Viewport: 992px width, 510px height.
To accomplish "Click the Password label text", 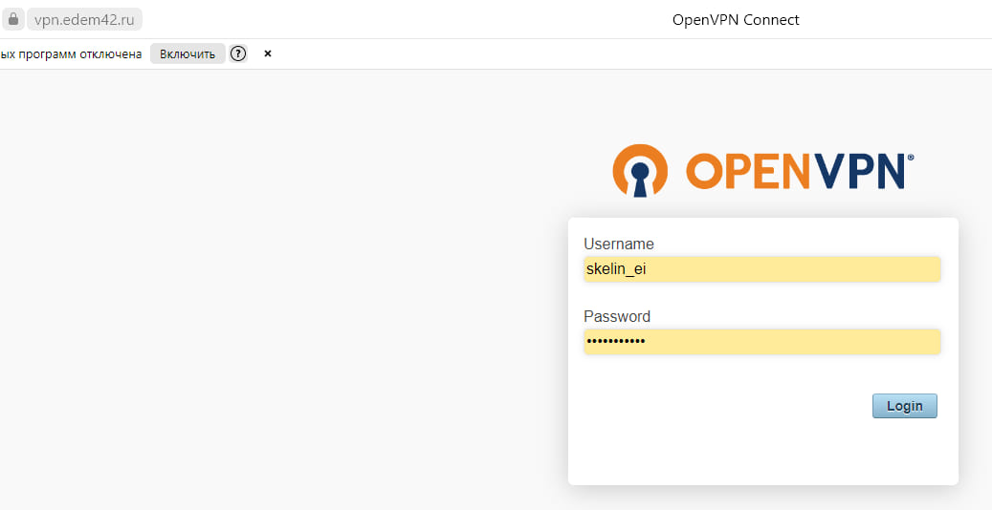I will (x=617, y=316).
